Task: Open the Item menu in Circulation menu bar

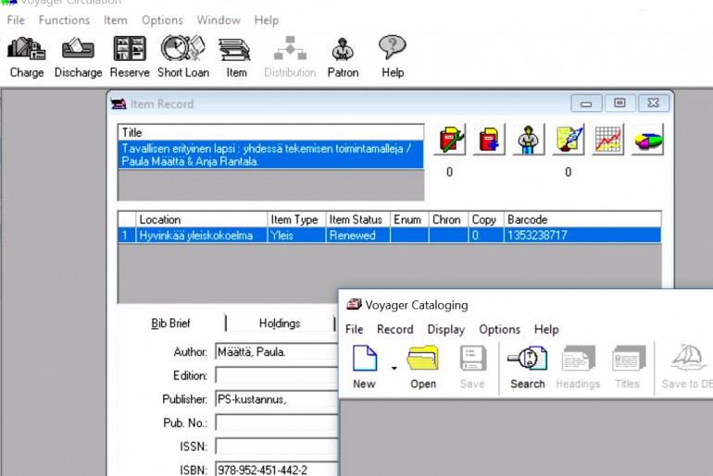Action: (116, 20)
